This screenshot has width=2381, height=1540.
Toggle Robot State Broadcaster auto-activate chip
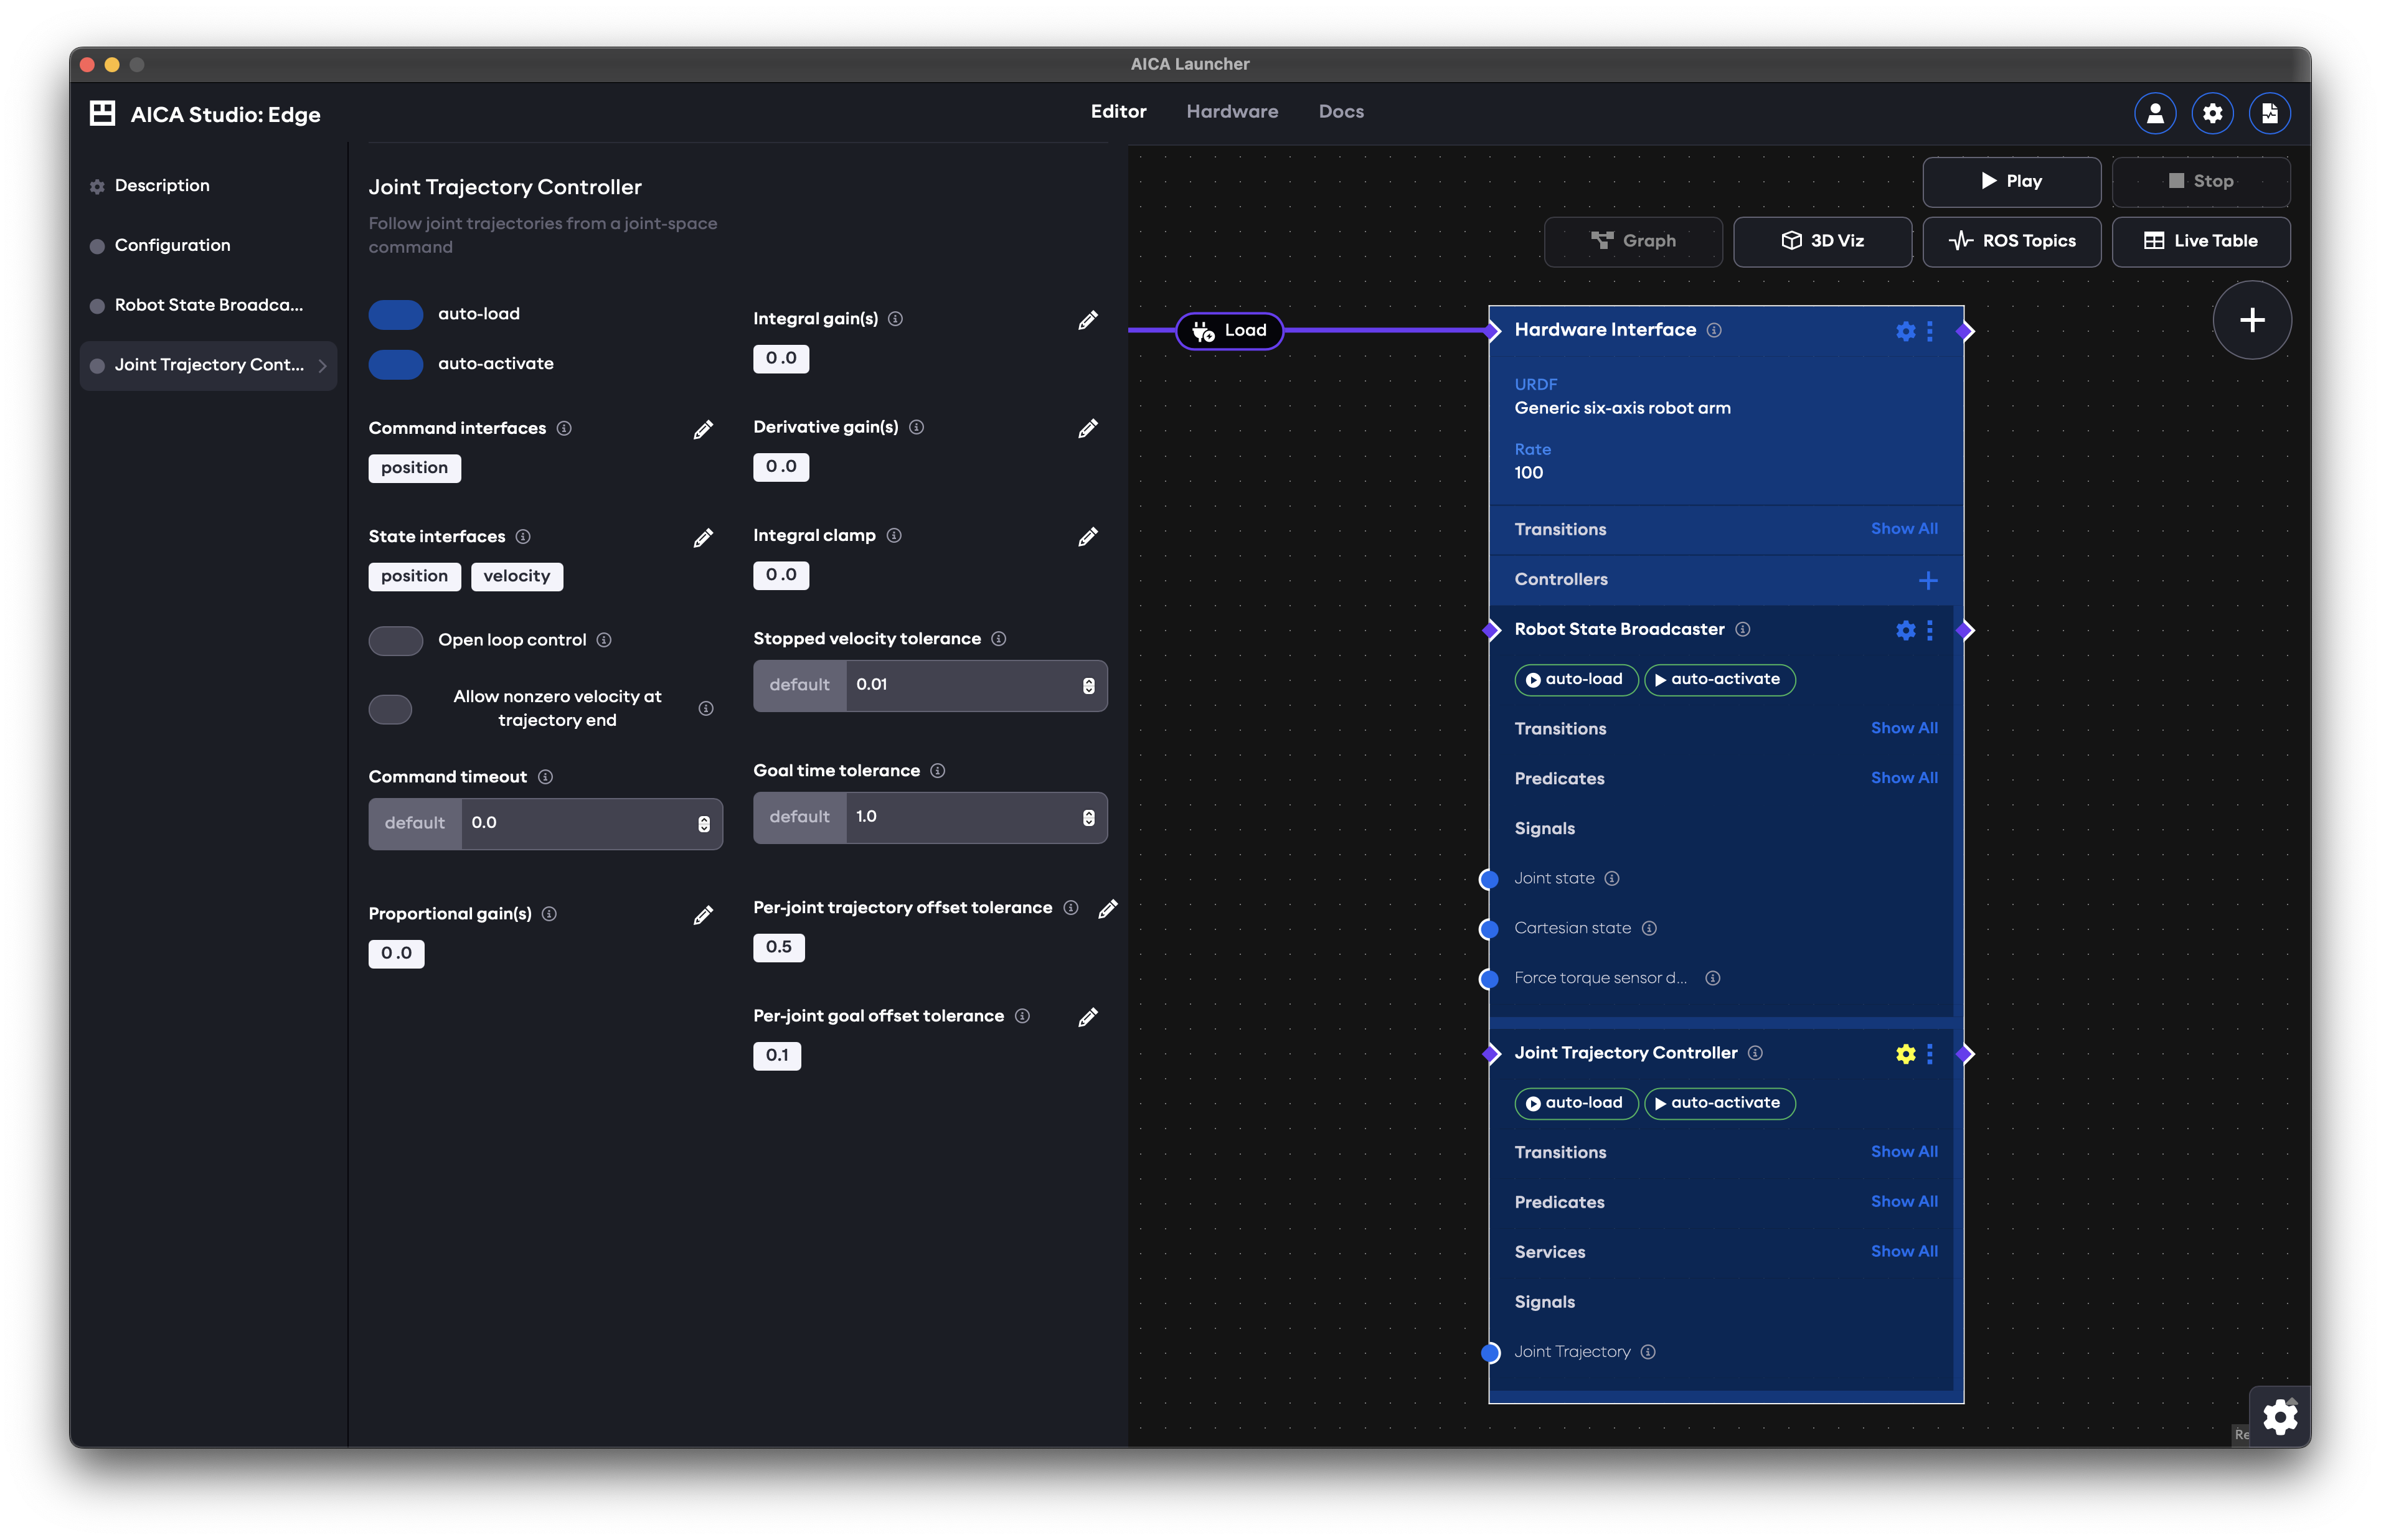(x=1719, y=679)
